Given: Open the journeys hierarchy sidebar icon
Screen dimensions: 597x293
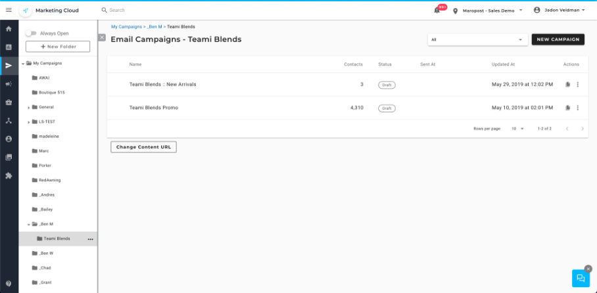Looking at the screenshot, I should (x=9, y=121).
